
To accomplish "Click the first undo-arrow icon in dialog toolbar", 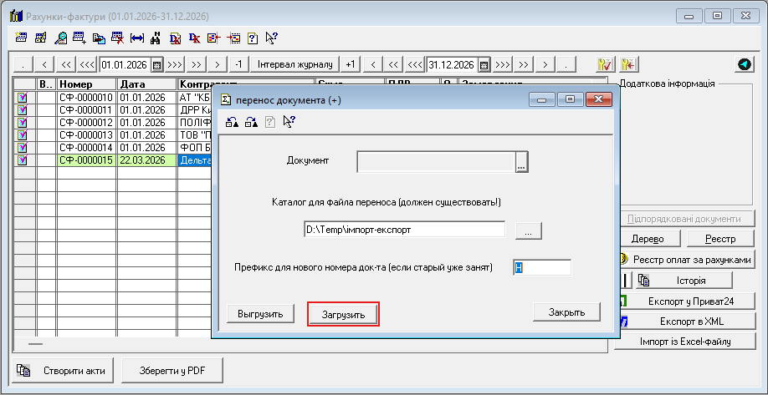I will pyautogui.click(x=232, y=122).
